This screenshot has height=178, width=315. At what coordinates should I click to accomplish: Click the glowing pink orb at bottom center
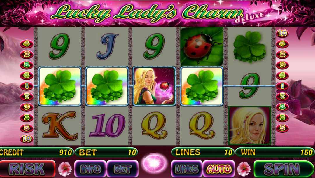pos(155,163)
